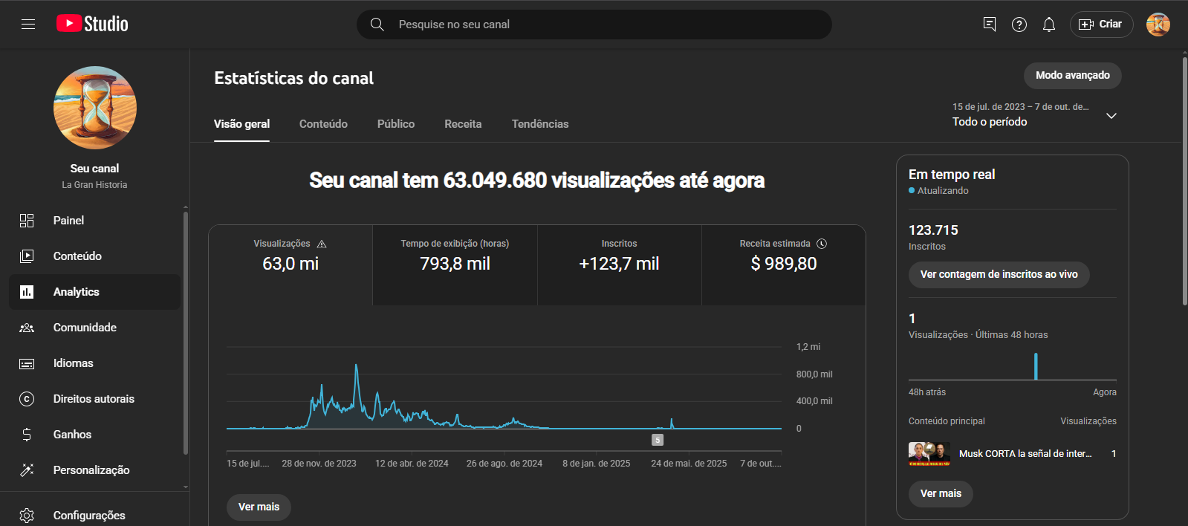1188x526 pixels.
Task: Open the help question mark icon
Action: tap(1019, 25)
